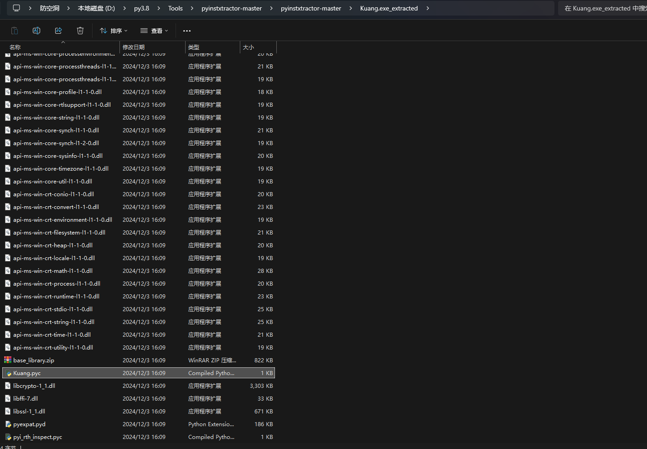The height and width of the screenshot is (449, 647).
Task: Open the three-dots more options menu
Action: pyautogui.click(x=187, y=31)
